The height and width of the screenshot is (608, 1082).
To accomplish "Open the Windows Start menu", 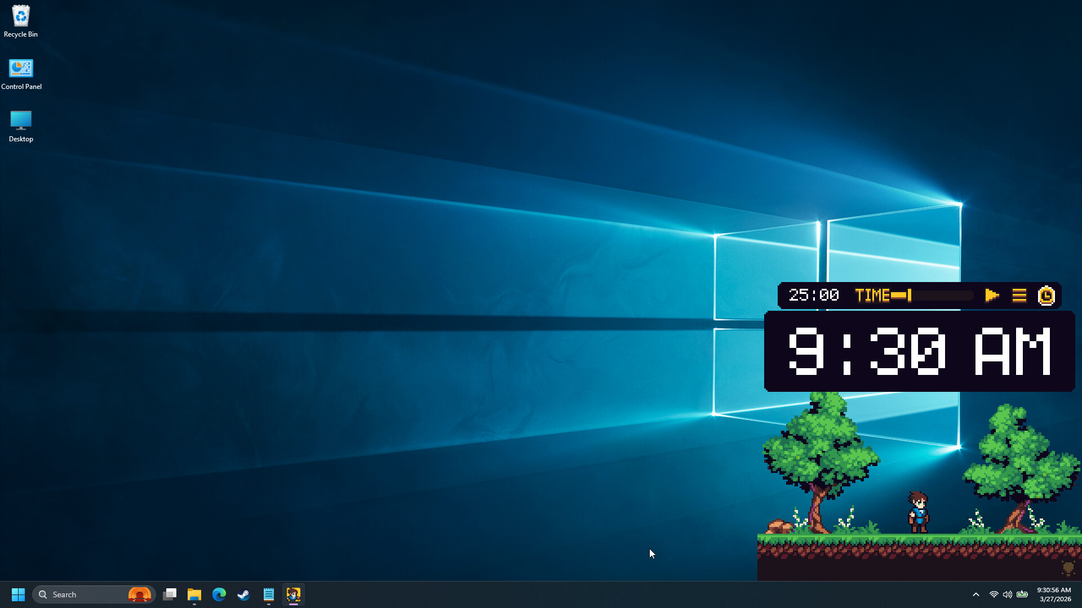I will click(x=18, y=594).
